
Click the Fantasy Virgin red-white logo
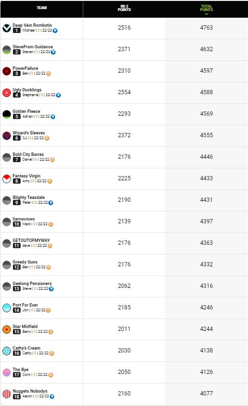(7, 179)
